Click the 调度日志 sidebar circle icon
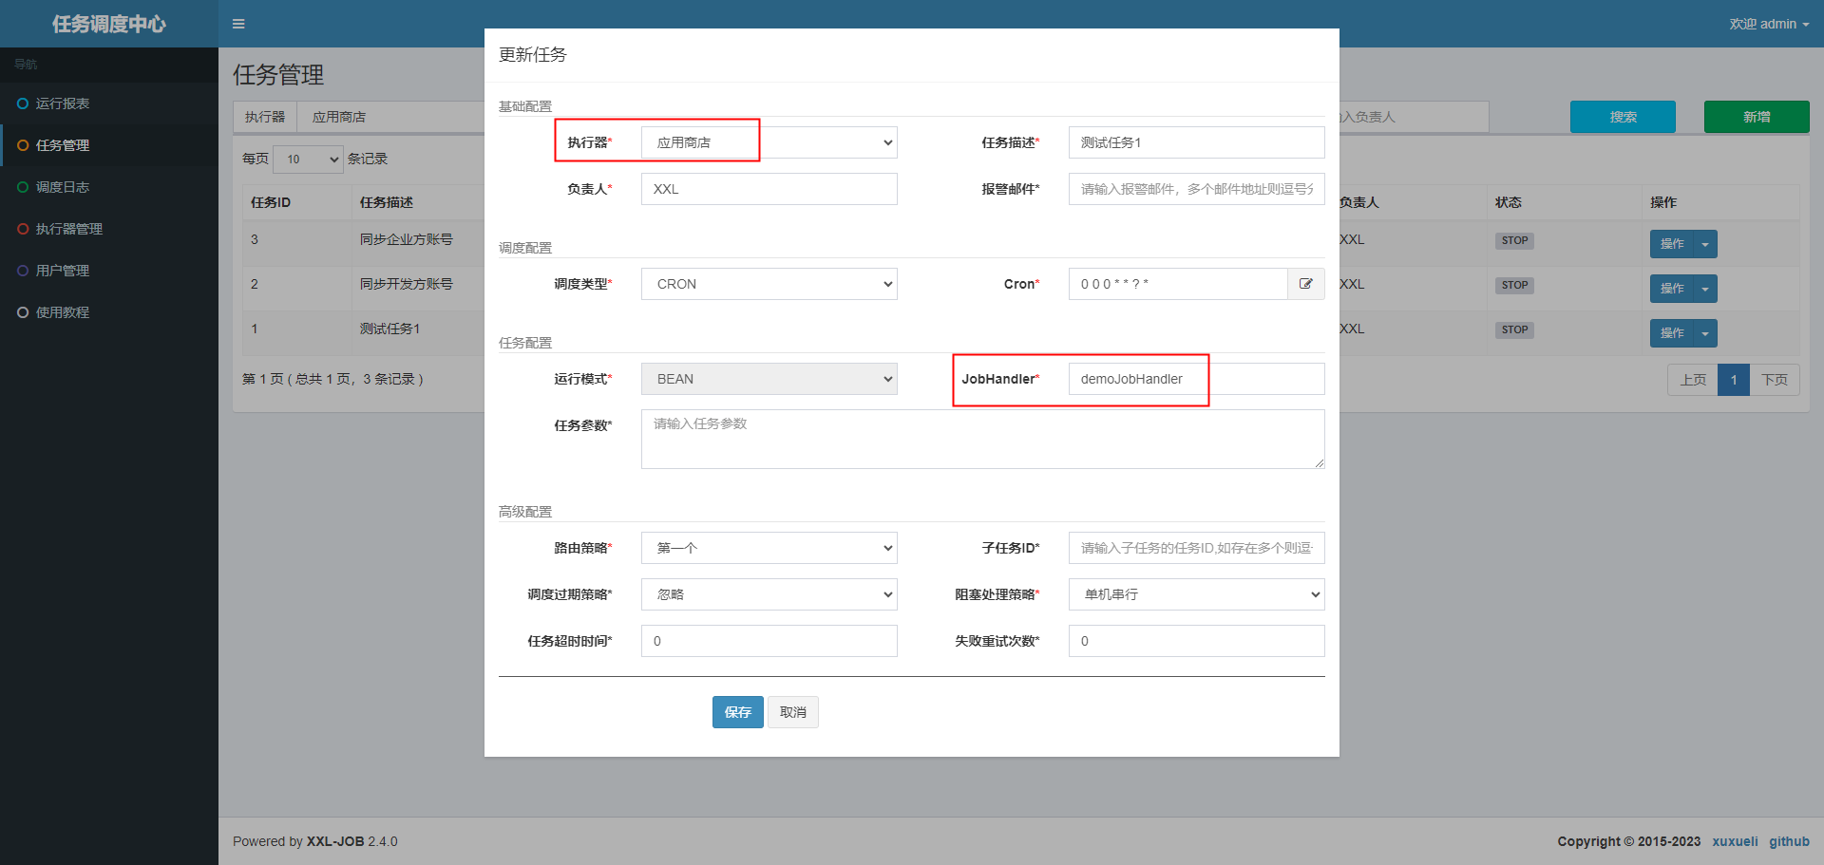The height and width of the screenshot is (865, 1824). click(23, 187)
